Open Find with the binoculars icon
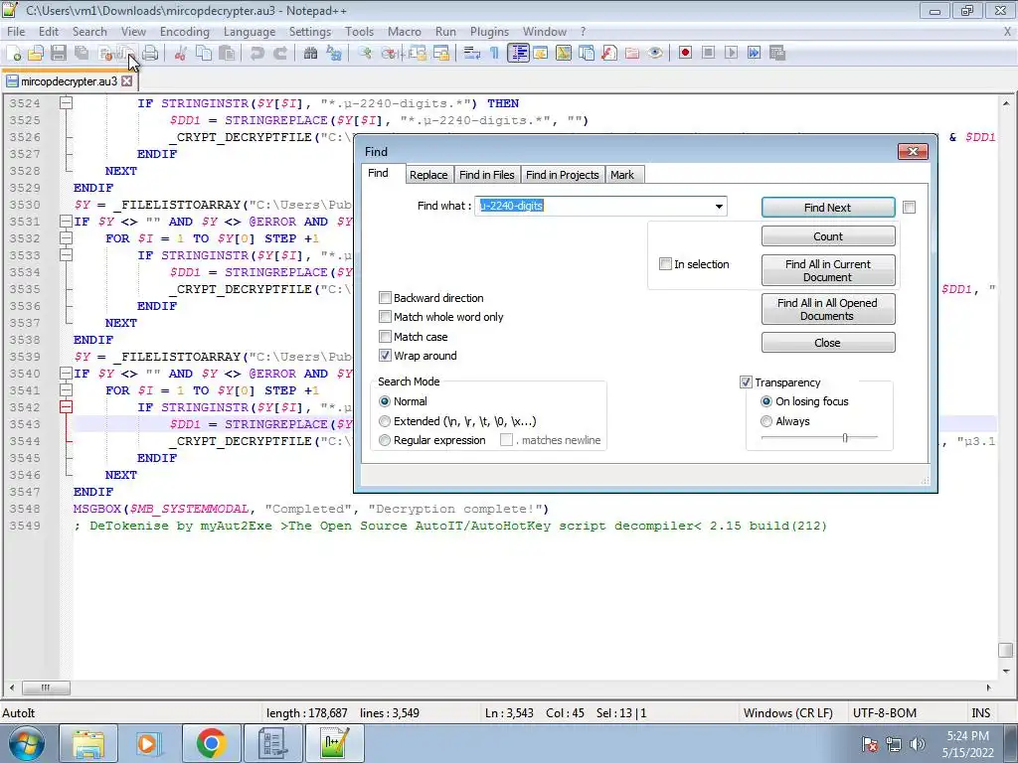1018x763 pixels. (x=310, y=54)
